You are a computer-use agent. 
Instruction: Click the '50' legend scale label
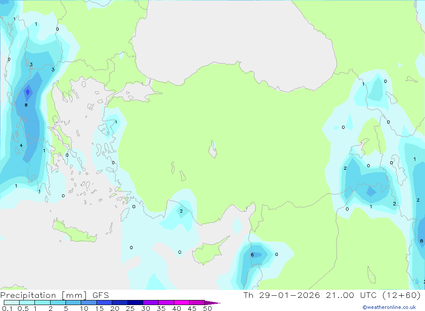[x=207, y=308]
